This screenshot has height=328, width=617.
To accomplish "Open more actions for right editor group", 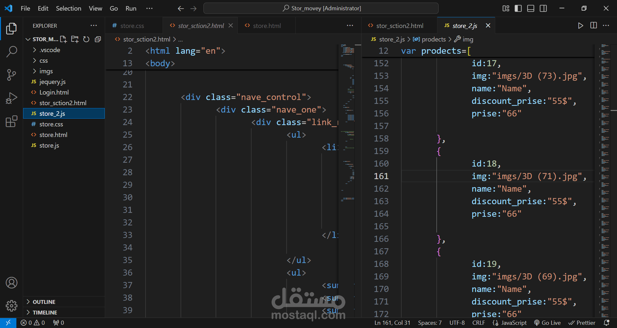I will pos(606,25).
